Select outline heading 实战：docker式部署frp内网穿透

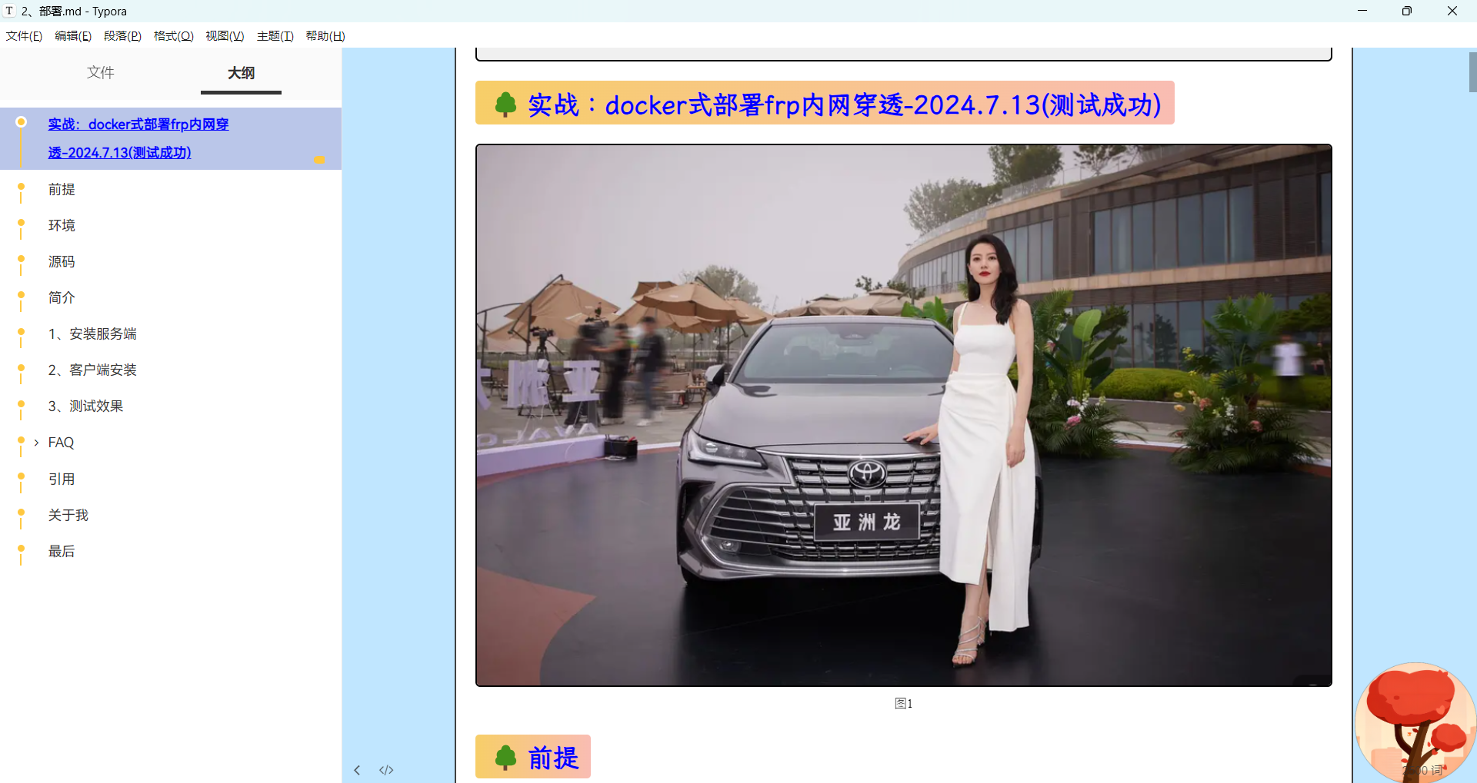(x=138, y=138)
